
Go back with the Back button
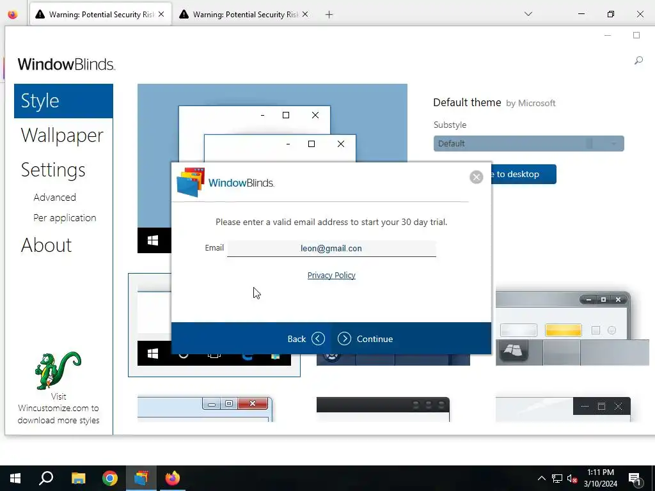pyautogui.click(x=306, y=339)
